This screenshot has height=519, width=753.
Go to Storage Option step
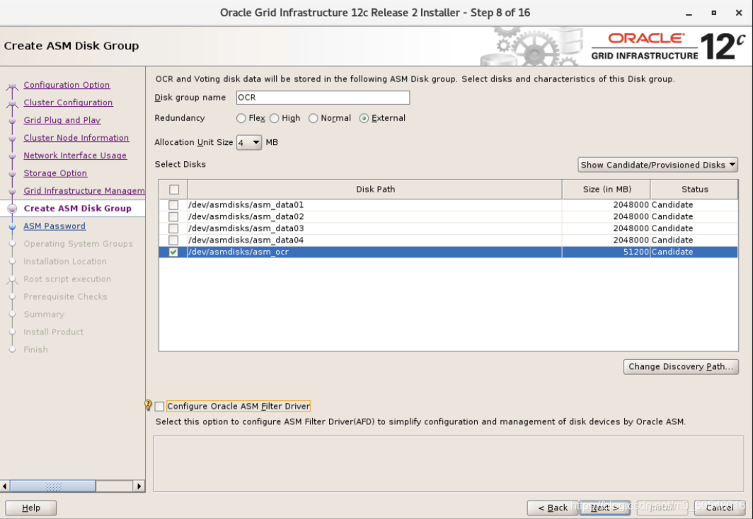click(55, 173)
